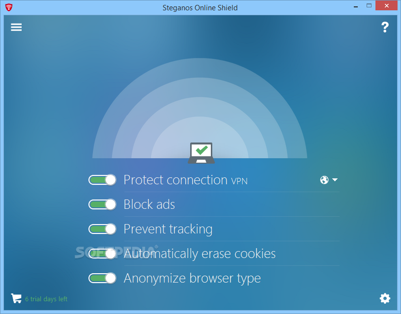Click the Steganos shield logo in title bar
The image size is (401, 314).
click(9, 7)
